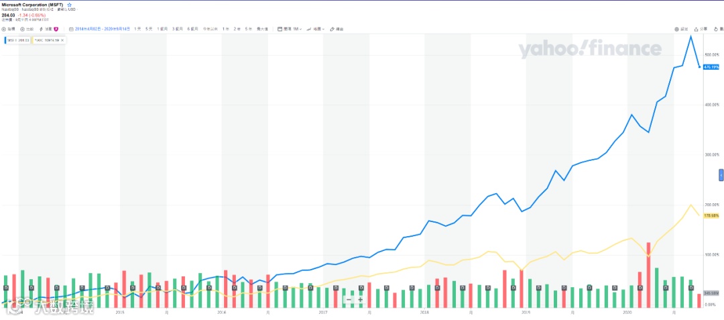This screenshot has height=320, width=724.
Task: Click the 100.00% axis label
Action: click(711, 254)
